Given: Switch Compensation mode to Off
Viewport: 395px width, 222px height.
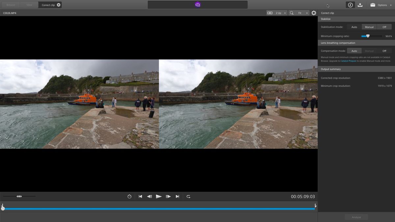Looking at the screenshot, I should pos(384,51).
